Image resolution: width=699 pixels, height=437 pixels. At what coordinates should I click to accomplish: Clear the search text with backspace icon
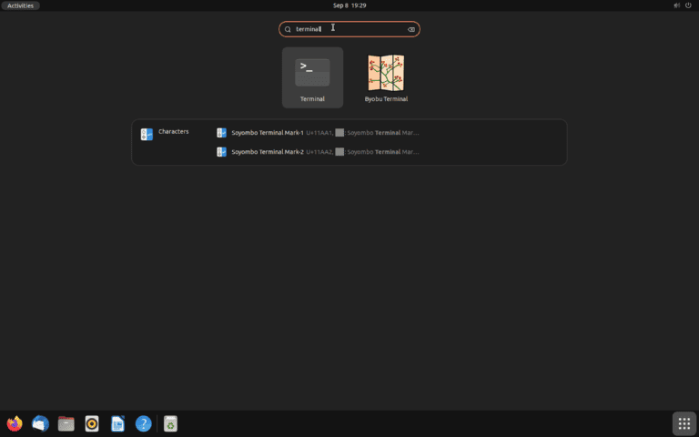click(x=411, y=29)
